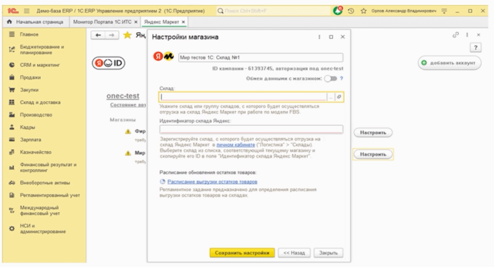Close the Яндекс Маркет page with X
494x267 pixels.
[478, 35]
